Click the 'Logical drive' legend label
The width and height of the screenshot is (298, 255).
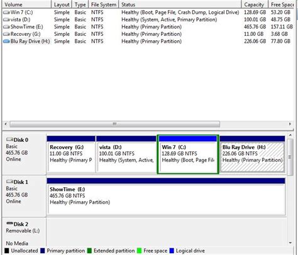190,251
